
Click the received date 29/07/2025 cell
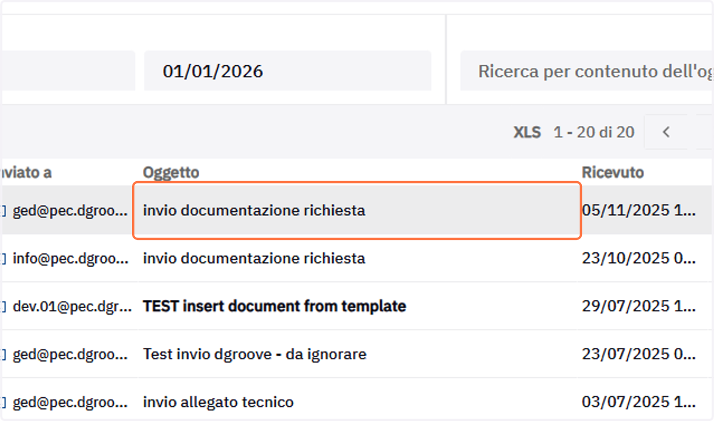638,306
